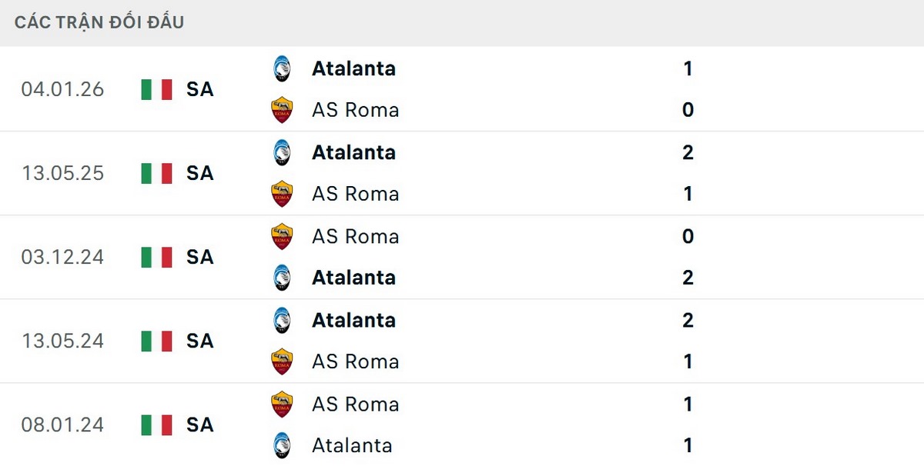Image resolution: width=924 pixels, height=466 pixels.
Task: Click the Atalanta team name in the 03.12.24 match
Action: (353, 278)
